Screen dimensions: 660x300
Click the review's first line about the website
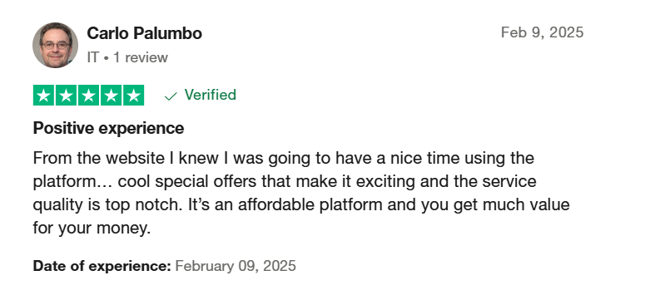pyautogui.click(x=284, y=159)
